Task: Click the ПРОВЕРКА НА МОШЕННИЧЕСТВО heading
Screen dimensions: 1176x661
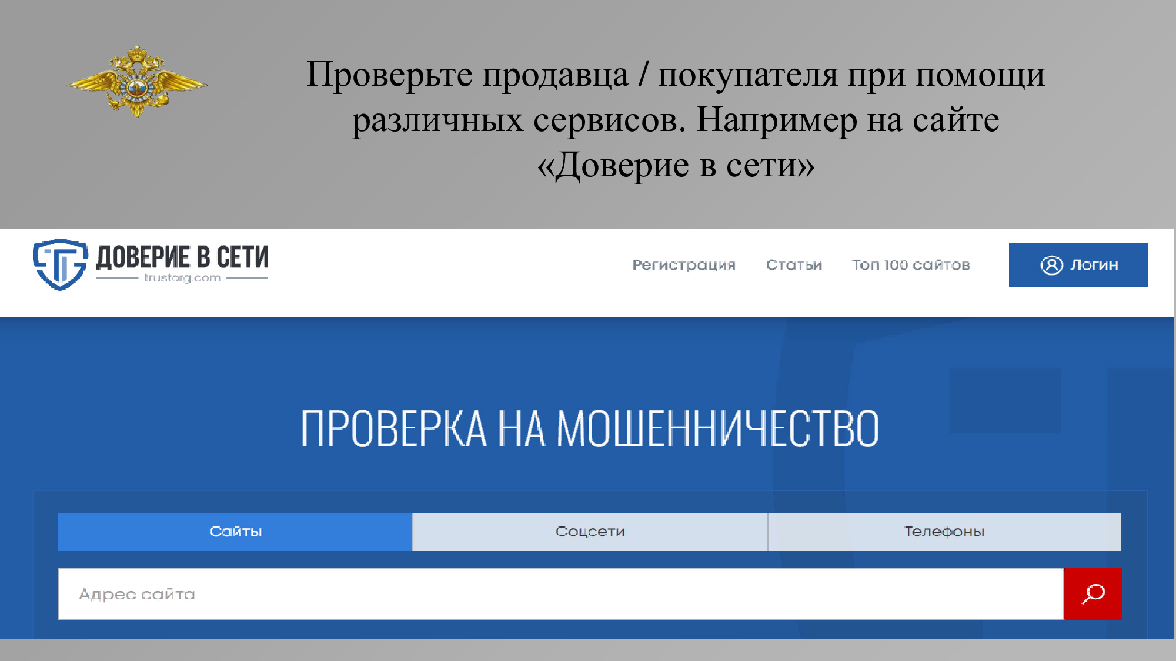Action: (x=590, y=428)
